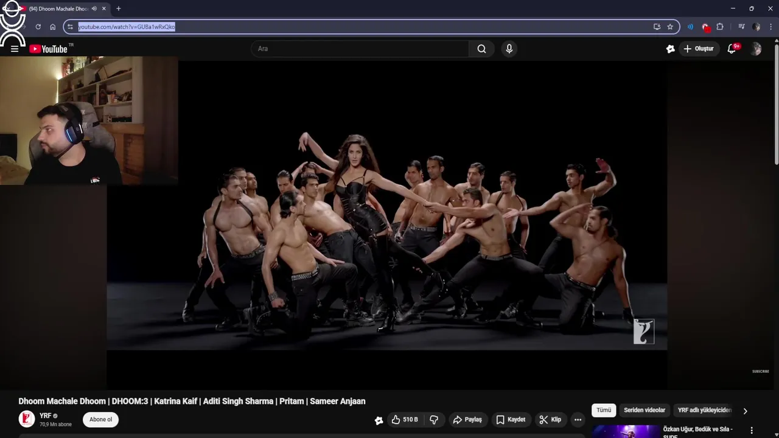
Task: Click the video title text
Action: (x=192, y=401)
